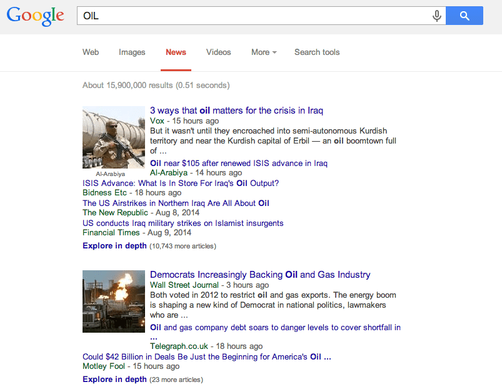Click 'Financial Times - Aug 9, 2014' source
The image size is (502, 387).
[x=137, y=233]
